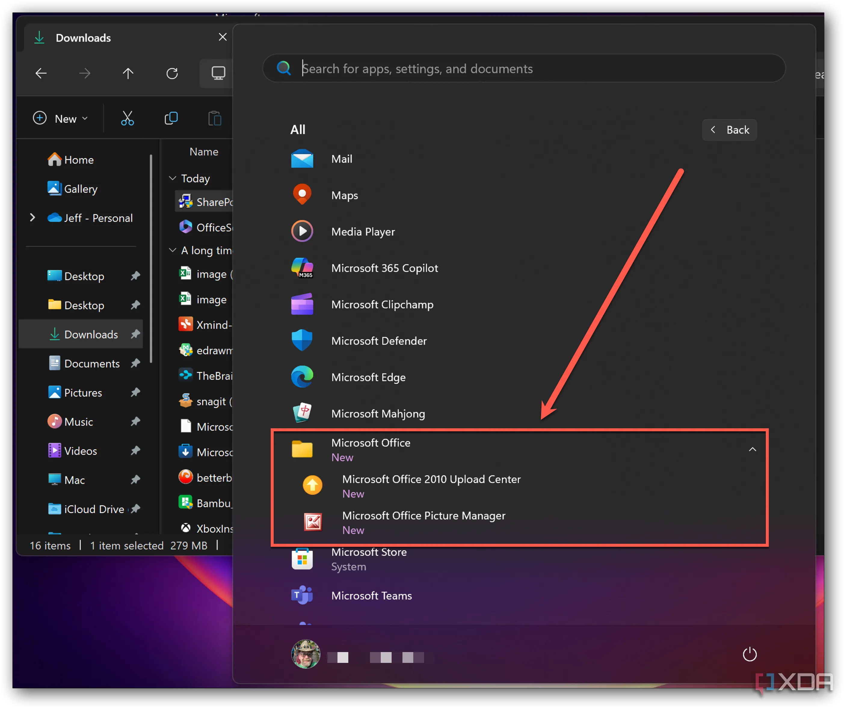Close the Downloads tab
The width and height of the screenshot is (844, 708).
tap(222, 37)
